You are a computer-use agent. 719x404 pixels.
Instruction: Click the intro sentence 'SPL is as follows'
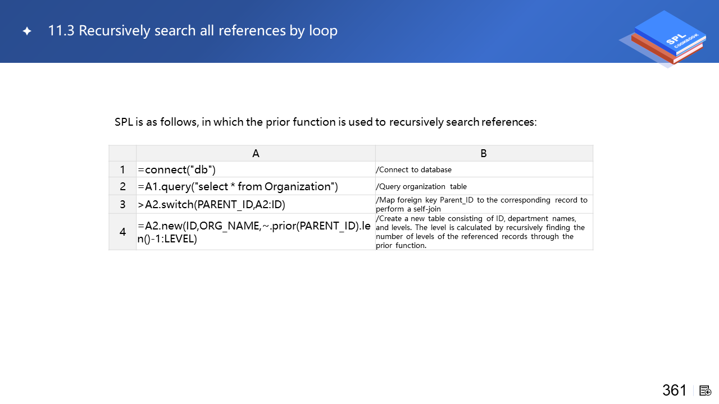coord(326,122)
